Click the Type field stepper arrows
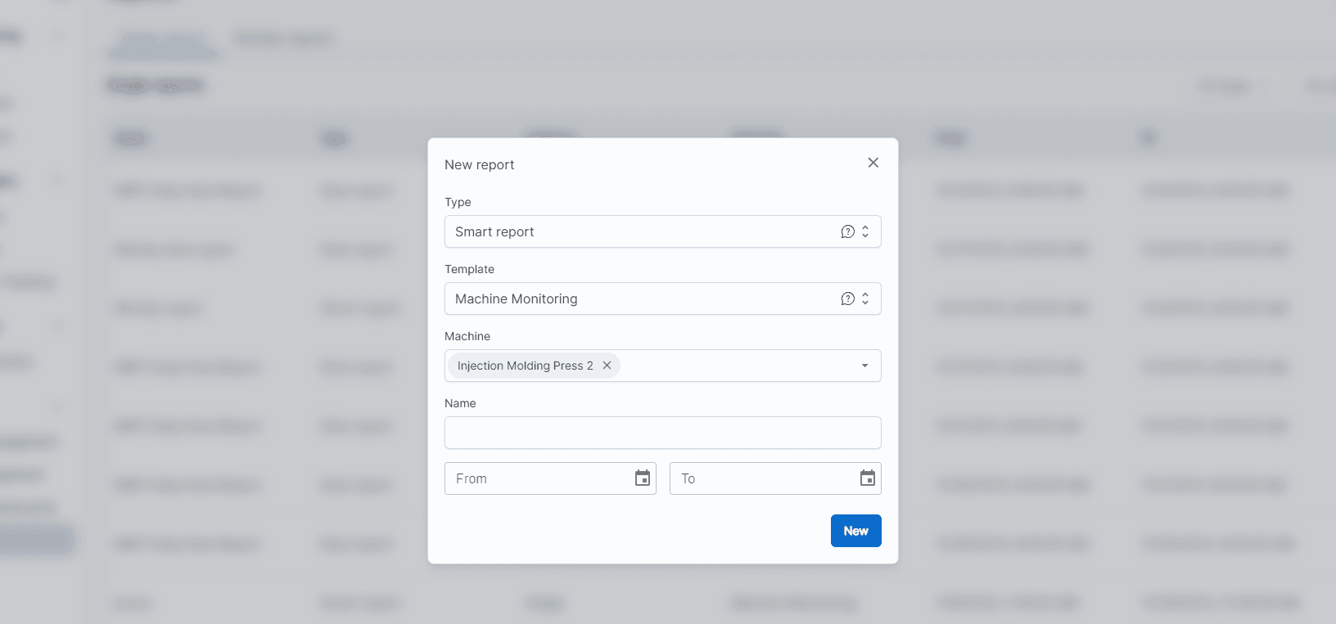Screen dimensions: 1336x624 coord(864,231)
